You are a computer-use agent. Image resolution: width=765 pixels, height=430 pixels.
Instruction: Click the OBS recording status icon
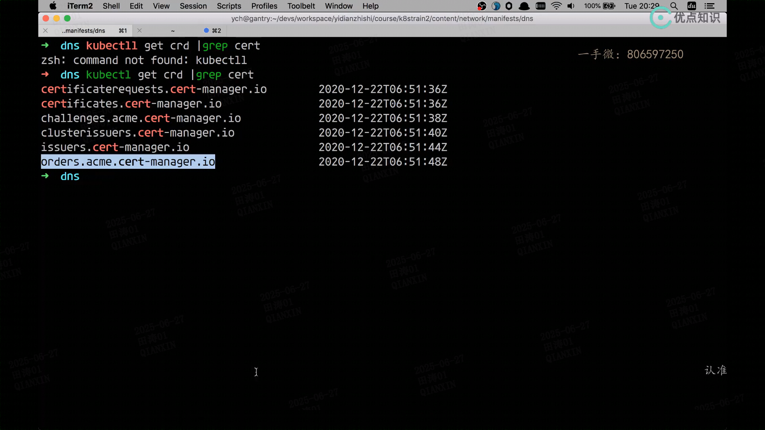pyautogui.click(x=482, y=6)
